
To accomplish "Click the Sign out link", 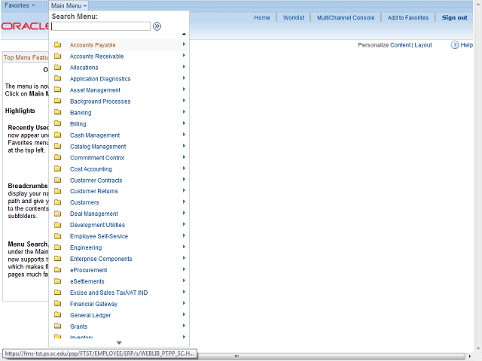I will tap(454, 18).
